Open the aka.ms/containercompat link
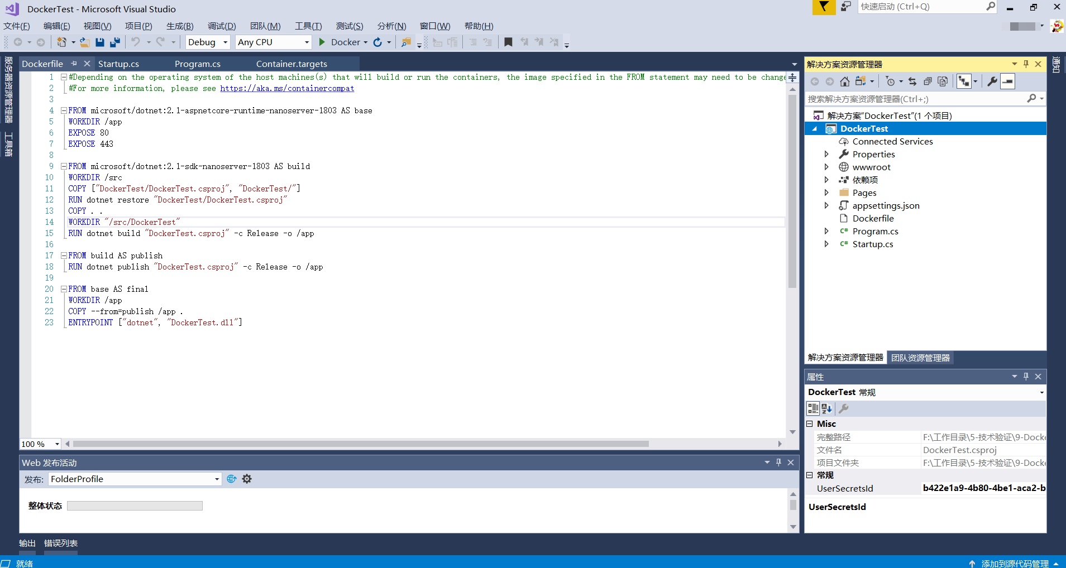 [287, 88]
